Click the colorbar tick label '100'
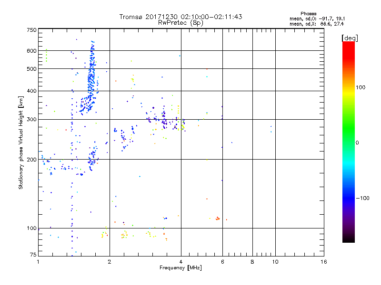Image resolution: width=381 pixels, height=285 pixels. point(361,87)
